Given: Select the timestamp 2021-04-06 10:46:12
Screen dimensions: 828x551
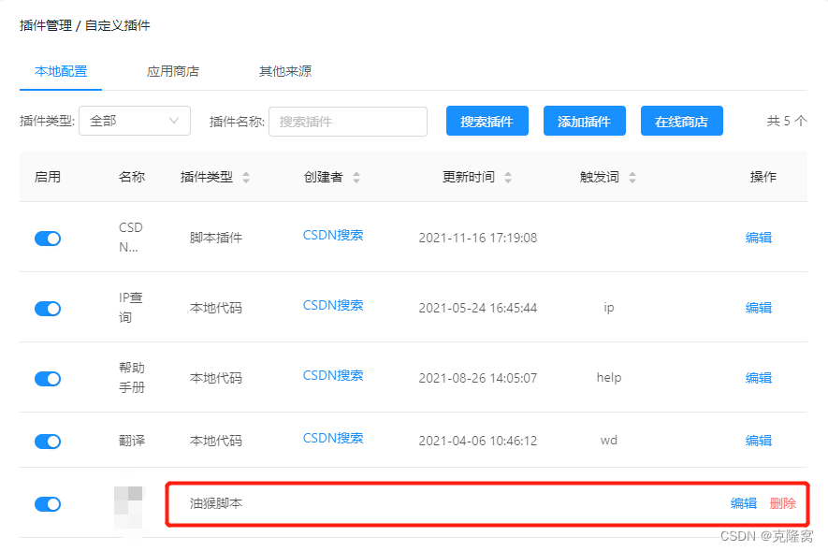Looking at the screenshot, I should tap(478, 441).
